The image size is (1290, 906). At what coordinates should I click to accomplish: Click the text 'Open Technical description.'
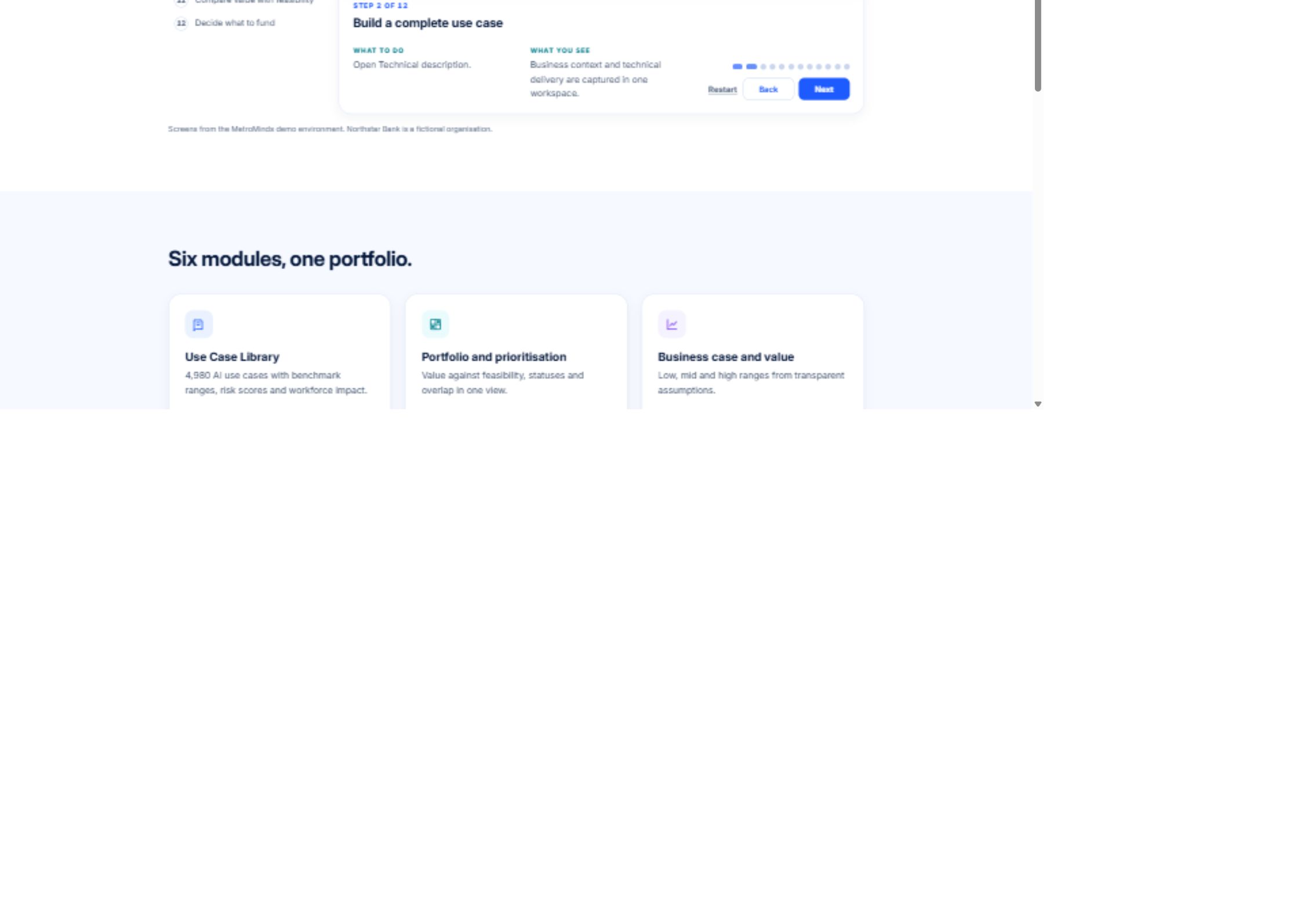(x=412, y=65)
